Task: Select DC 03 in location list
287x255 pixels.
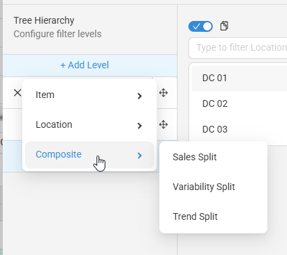Action: tap(239, 130)
